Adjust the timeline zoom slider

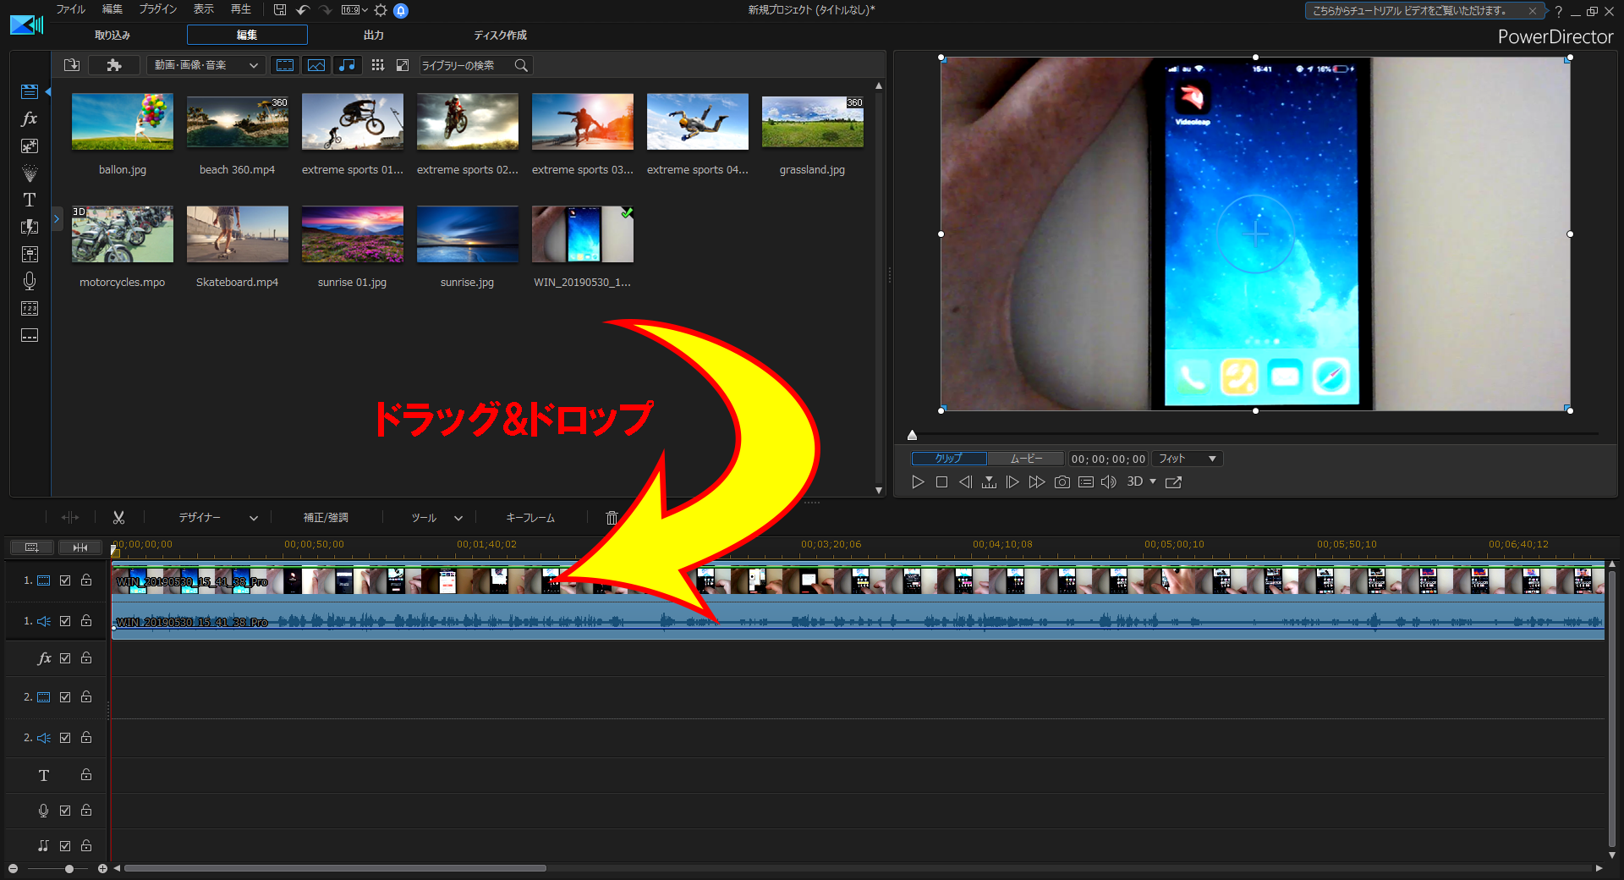69,868
